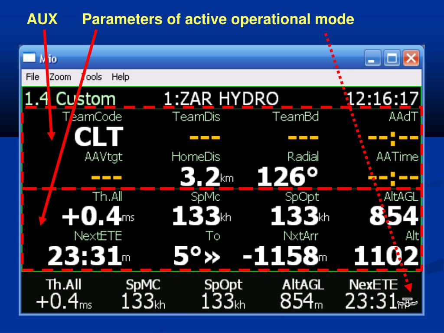Click the 12:16:17 clock
This screenshot has width=444, height=333.
point(382,99)
